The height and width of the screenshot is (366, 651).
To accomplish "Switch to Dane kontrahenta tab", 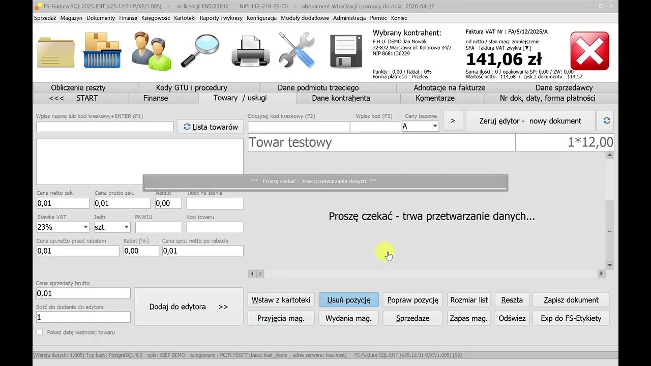I will [x=341, y=98].
